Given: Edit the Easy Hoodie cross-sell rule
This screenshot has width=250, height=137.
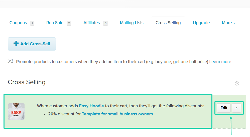Looking at the screenshot, I should (224, 108).
